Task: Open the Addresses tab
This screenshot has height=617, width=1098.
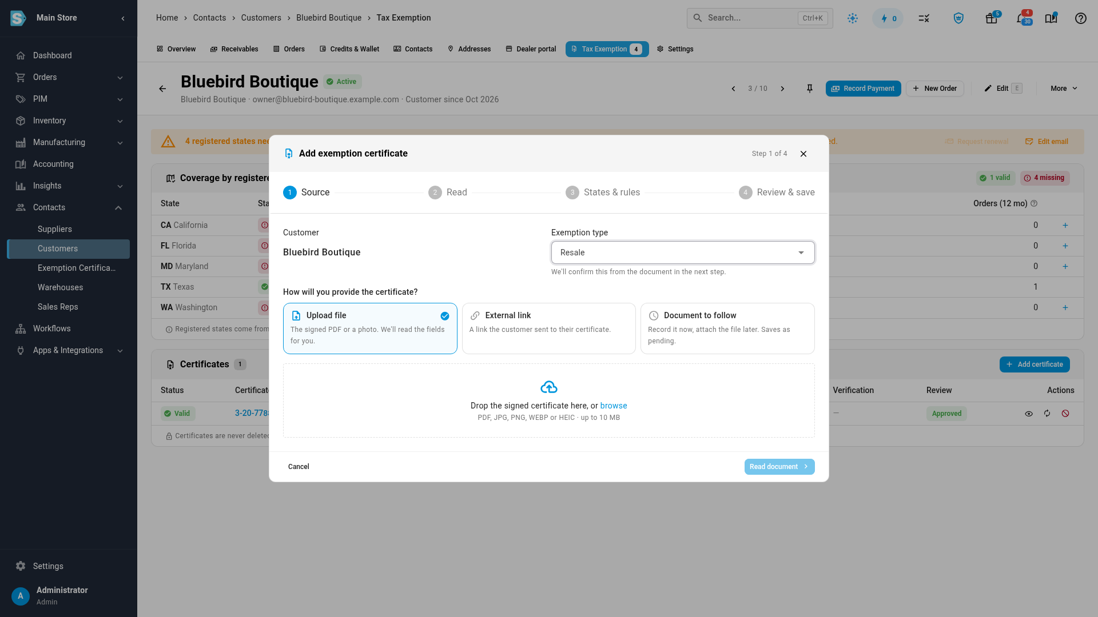Action: click(x=469, y=49)
